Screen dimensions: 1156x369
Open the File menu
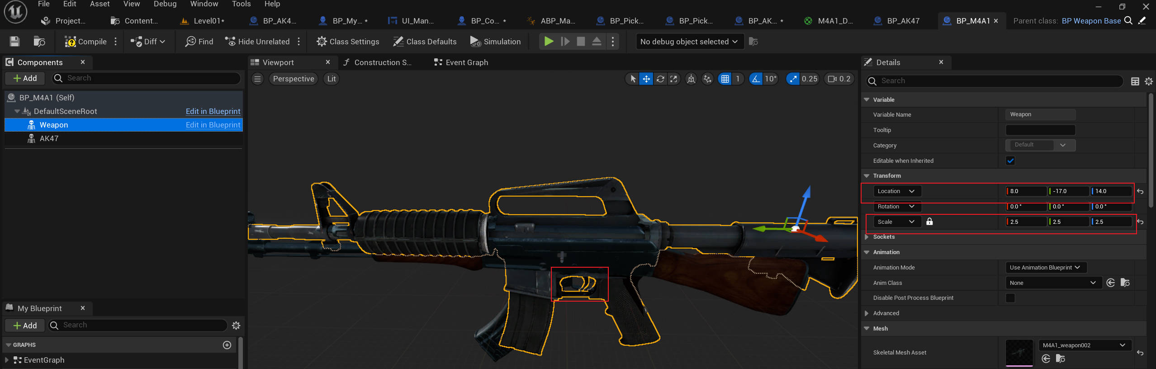[x=44, y=4]
